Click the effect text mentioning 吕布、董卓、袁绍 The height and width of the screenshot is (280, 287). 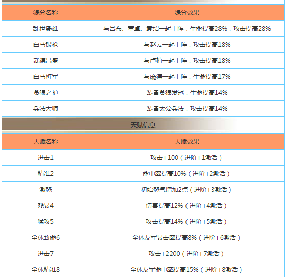pos(187,28)
